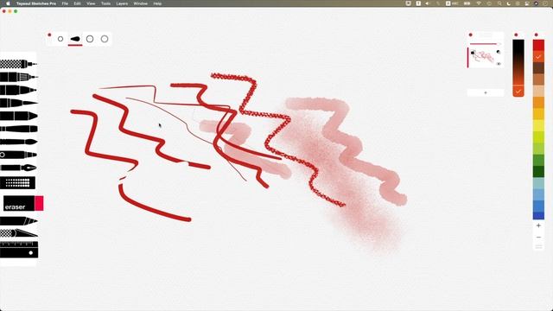Image resolution: width=553 pixels, height=311 pixels.
Task: Select the dotted pattern block tool
Action: [x=17, y=182]
